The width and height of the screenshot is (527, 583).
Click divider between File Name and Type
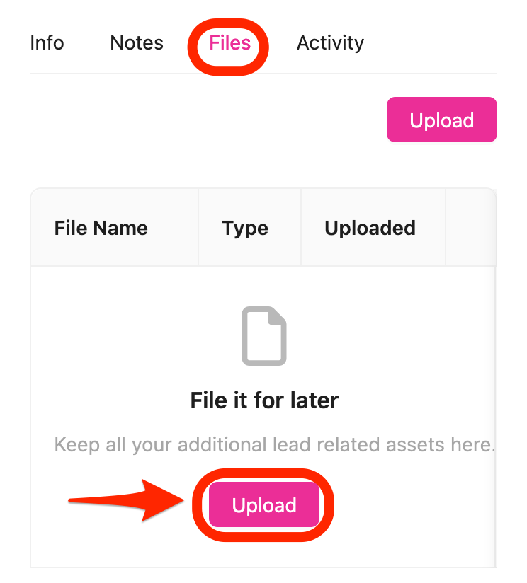pos(198,229)
